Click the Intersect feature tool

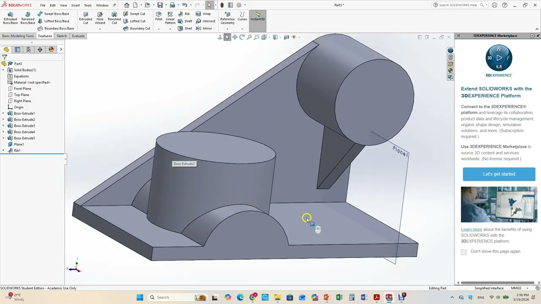tap(205, 21)
